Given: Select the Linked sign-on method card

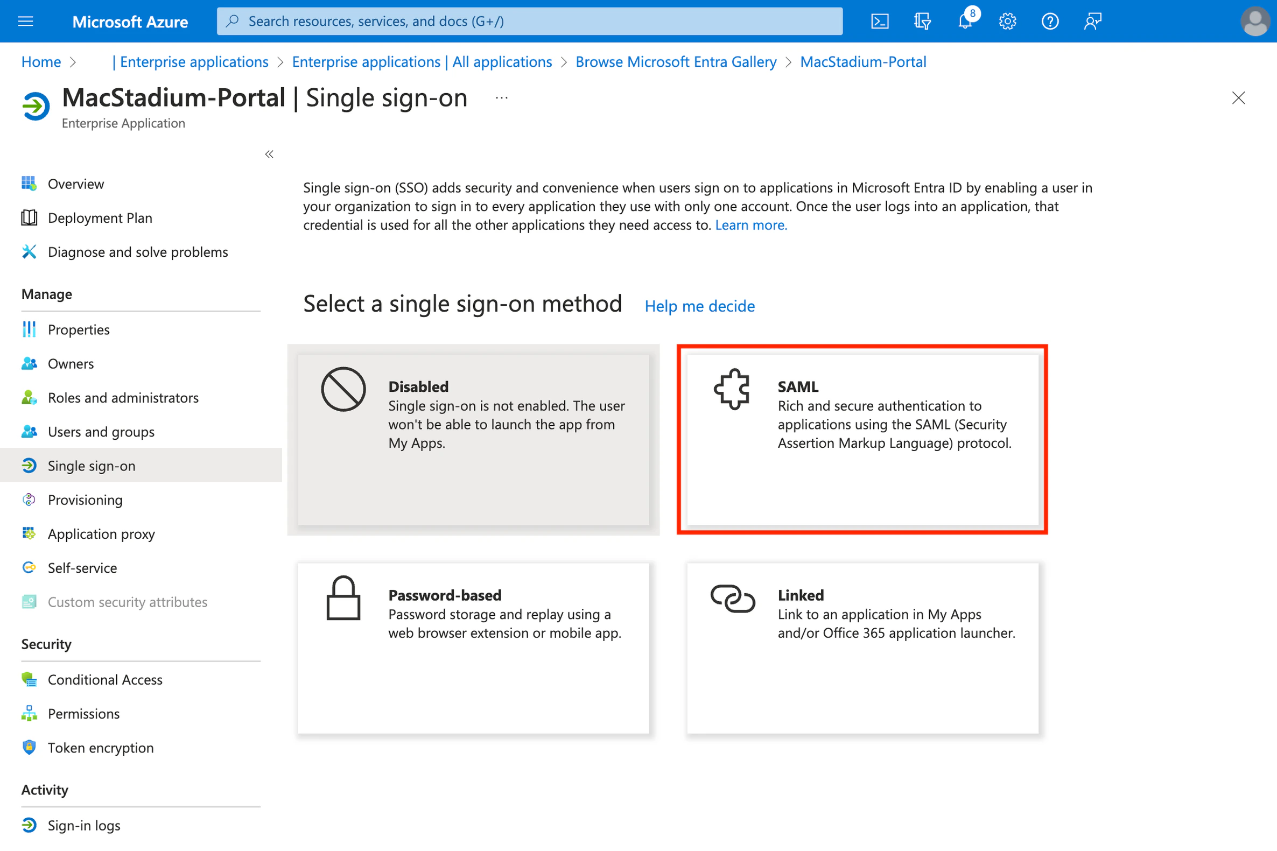Looking at the screenshot, I should (862, 648).
